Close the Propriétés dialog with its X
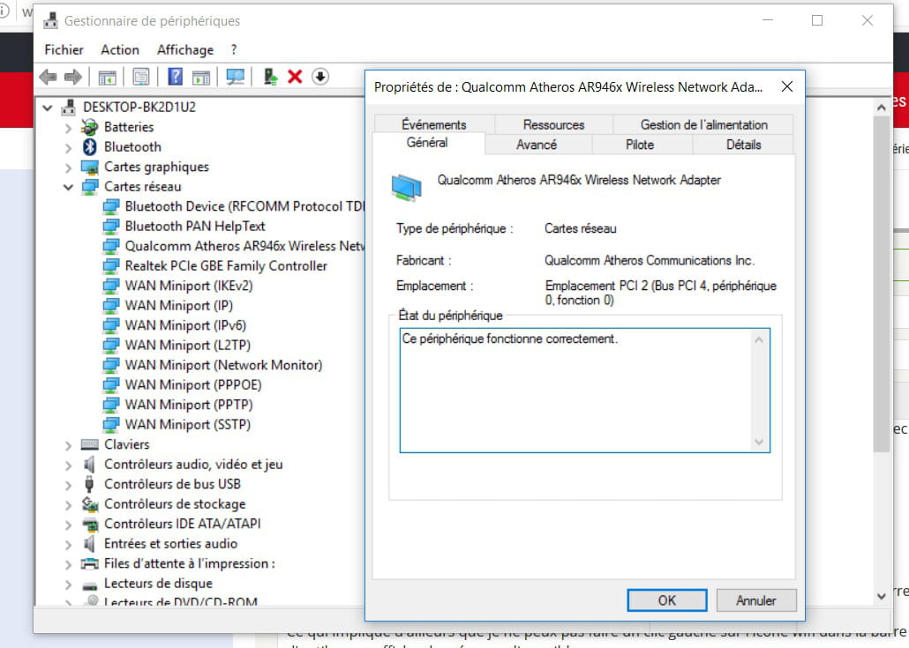909x648 pixels. 786,87
